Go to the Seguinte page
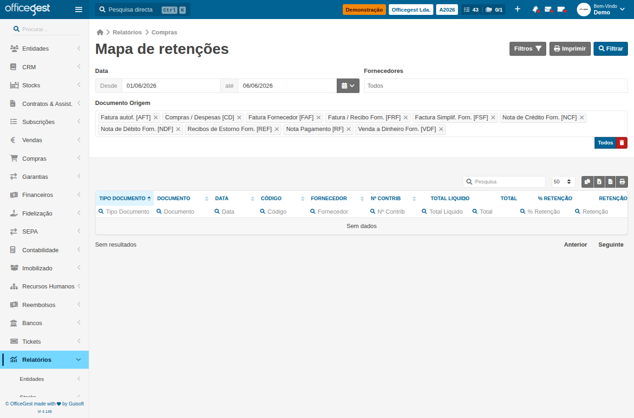This screenshot has height=418, width=634. (x=611, y=244)
